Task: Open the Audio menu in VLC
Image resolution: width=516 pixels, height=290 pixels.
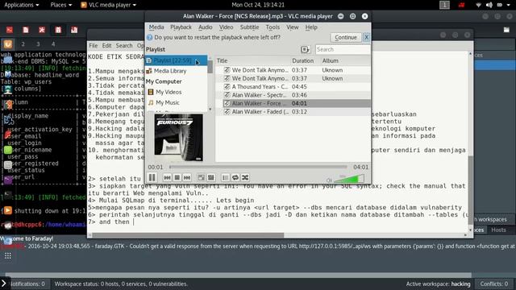Action: pyautogui.click(x=205, y=27)
